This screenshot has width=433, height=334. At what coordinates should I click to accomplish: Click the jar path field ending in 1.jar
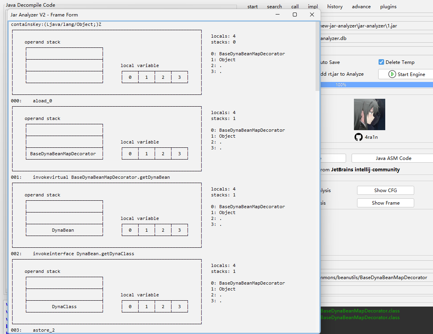376,26
